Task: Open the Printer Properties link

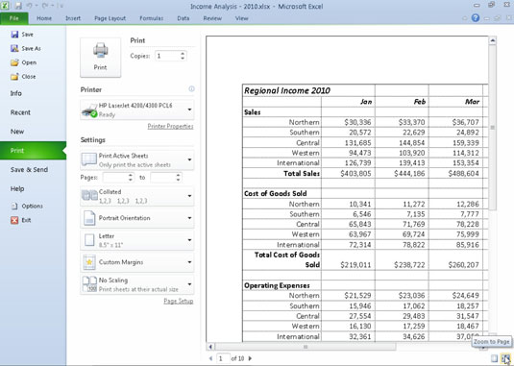Action: pos(170,126)
